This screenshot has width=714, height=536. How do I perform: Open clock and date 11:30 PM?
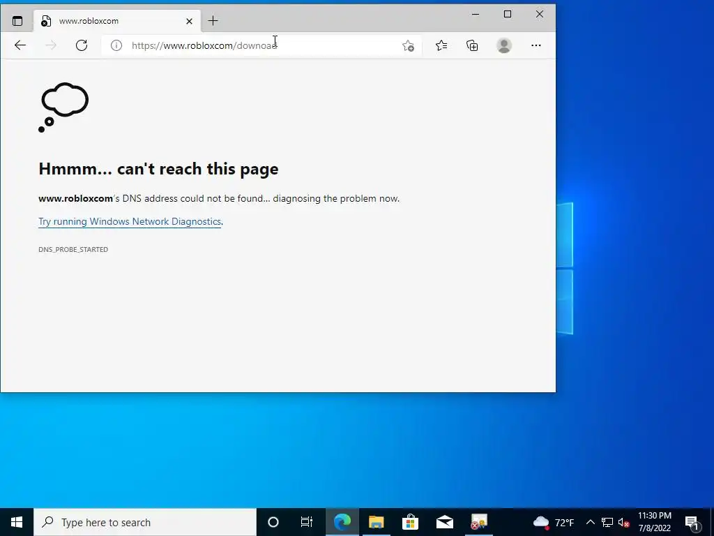click(x=654, y=522)
